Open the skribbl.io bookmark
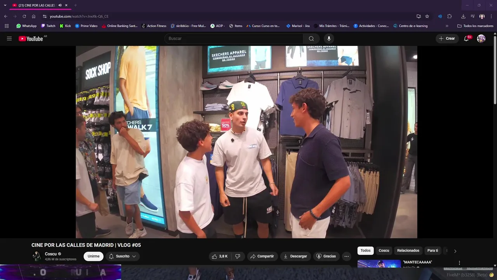497x280 pixels. (188, 26)
